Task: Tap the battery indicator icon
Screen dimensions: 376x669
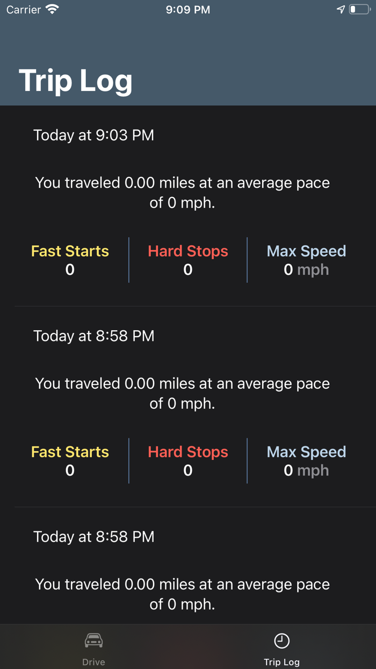Action: click(359, 9)
